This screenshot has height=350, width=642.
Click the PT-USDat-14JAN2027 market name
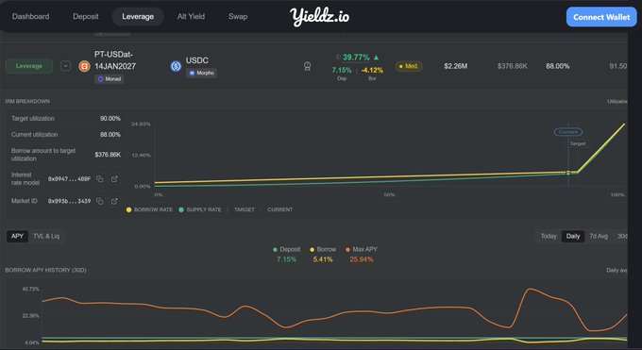115,60
